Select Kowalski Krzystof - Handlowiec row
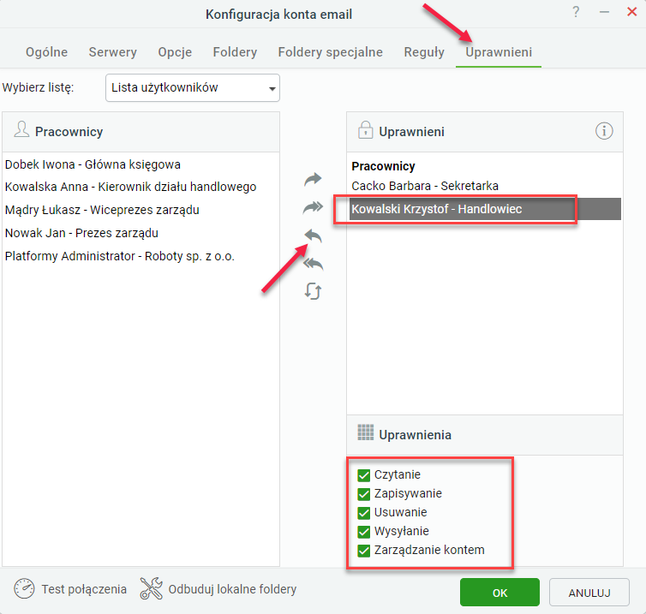The image size is (646, 614). [485, 209]
